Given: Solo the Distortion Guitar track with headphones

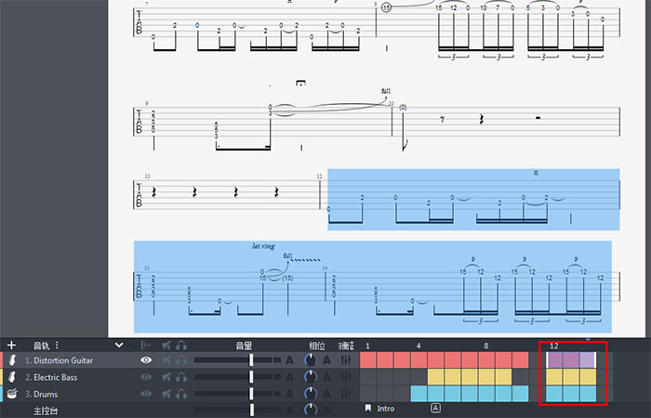Looking at the screenshot, I should [x=180, y=360].
